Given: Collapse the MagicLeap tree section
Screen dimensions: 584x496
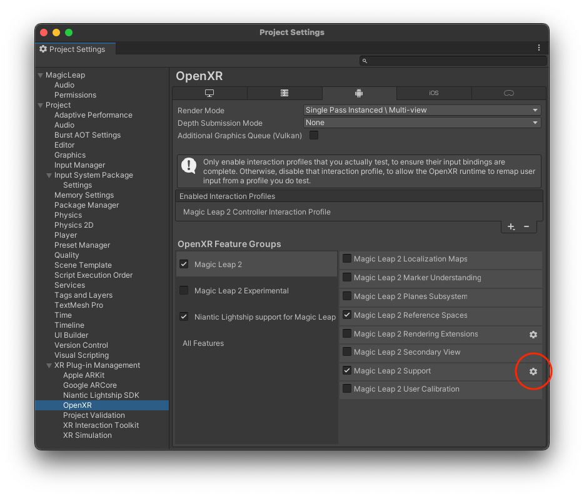Looking at the screenshot, I should pos(40,75).
